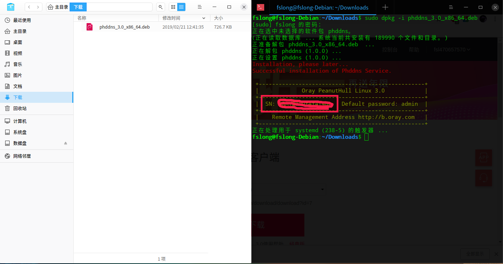Switch to list view
503x264 pixels.
181,7
